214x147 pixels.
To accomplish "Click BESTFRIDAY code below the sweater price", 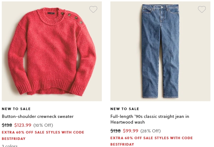I will (x=14, y=139).
